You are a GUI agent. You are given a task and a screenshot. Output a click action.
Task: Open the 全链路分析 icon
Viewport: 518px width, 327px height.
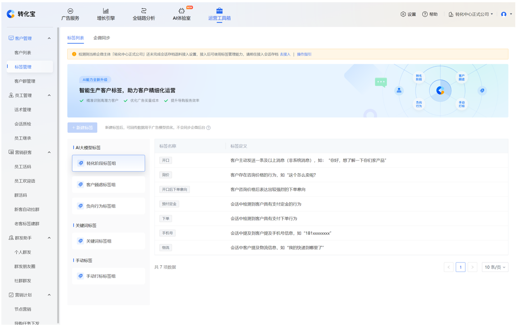pos(144,11)
